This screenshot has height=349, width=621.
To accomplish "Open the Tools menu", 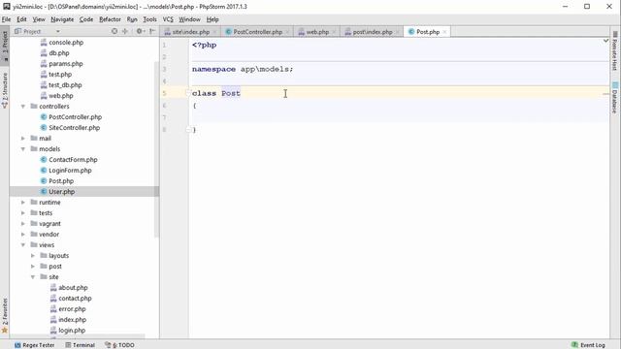I will point(149,19).
